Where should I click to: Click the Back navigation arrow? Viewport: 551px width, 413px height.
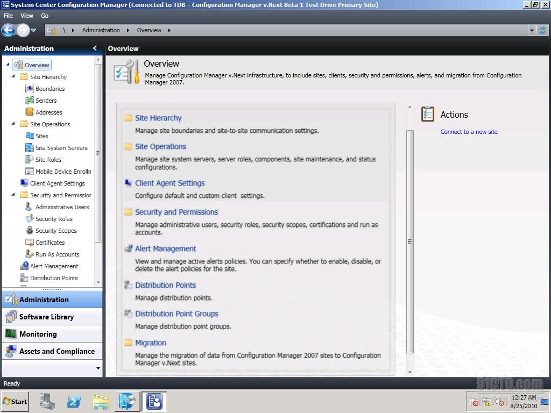click(x=8, y=31)
